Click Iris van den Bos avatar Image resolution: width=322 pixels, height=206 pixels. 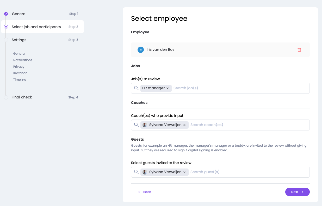[x=141, y=50]
